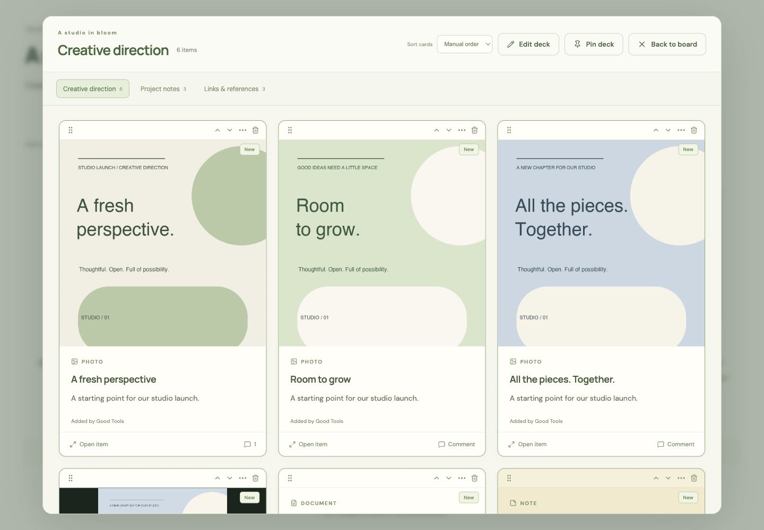
Task: Click the '6 items' count text
Action: [x=187, y=50]
